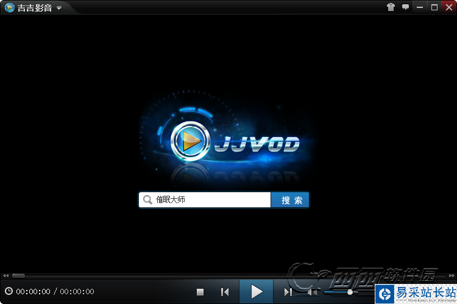This screenshot has height=304, width=457.
Task: Click the magnifier icon in search box
Action: (x=148, y=200)
